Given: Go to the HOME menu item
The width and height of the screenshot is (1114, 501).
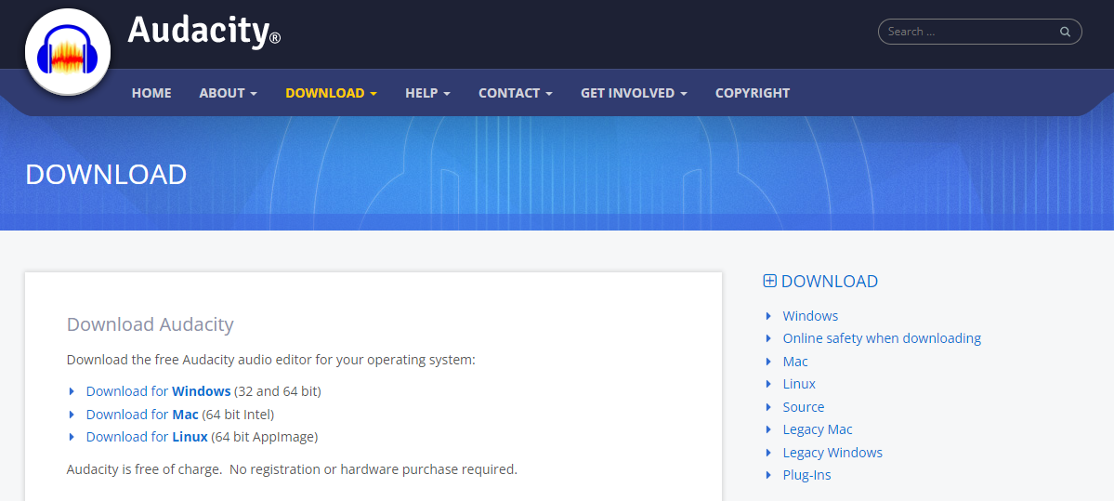Looking at the screenshot, I should 151,93.
